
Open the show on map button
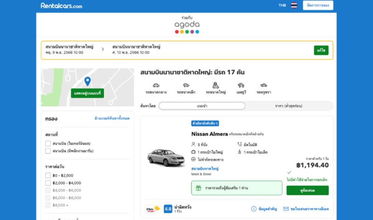click(x=87, y=93)
